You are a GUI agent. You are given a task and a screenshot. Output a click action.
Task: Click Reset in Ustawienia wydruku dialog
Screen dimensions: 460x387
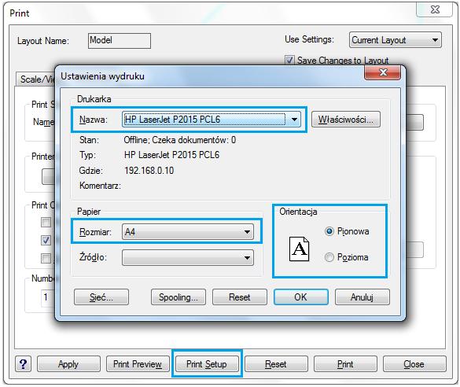tap(240, 297)
